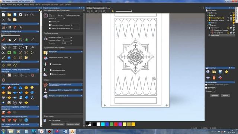Select the Text tool T icon
This screenshot has height=134, width=238.
click(26, 48)
